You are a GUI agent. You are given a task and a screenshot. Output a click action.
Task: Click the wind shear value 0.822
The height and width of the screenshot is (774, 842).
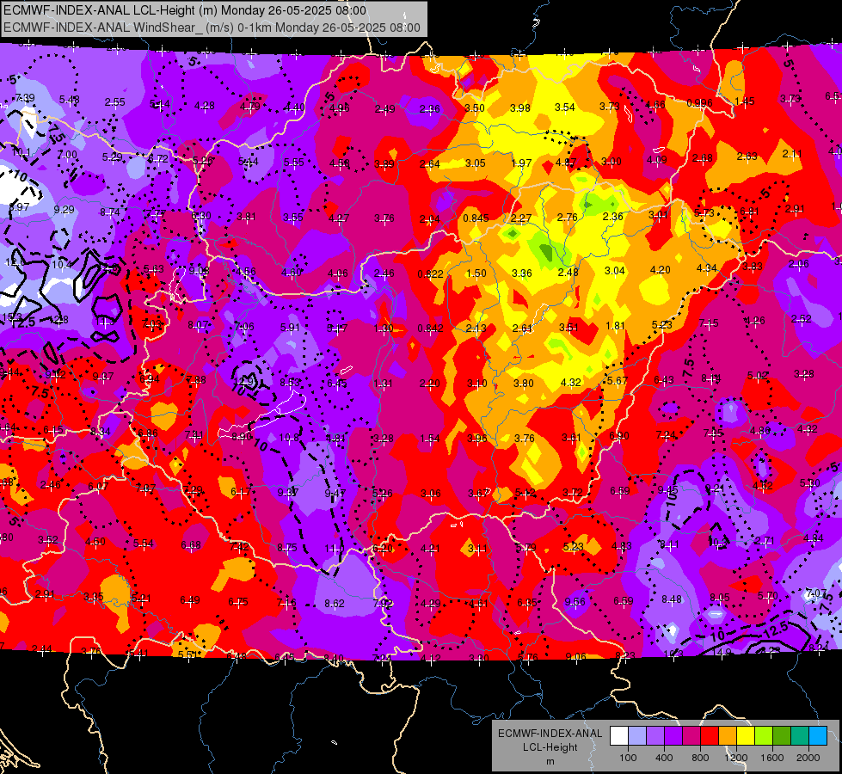pyautogui.click(x=431, y=274)
